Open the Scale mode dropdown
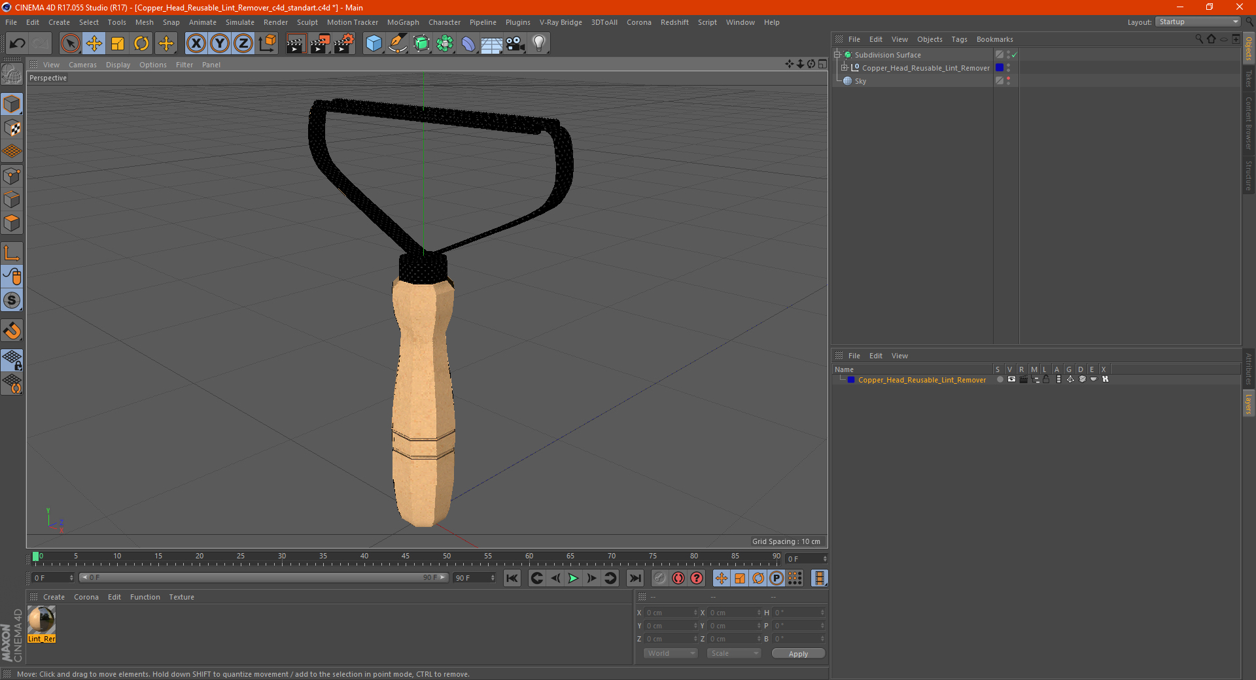Viewport: 1256px width, 680px height. [x=734, y=653]
